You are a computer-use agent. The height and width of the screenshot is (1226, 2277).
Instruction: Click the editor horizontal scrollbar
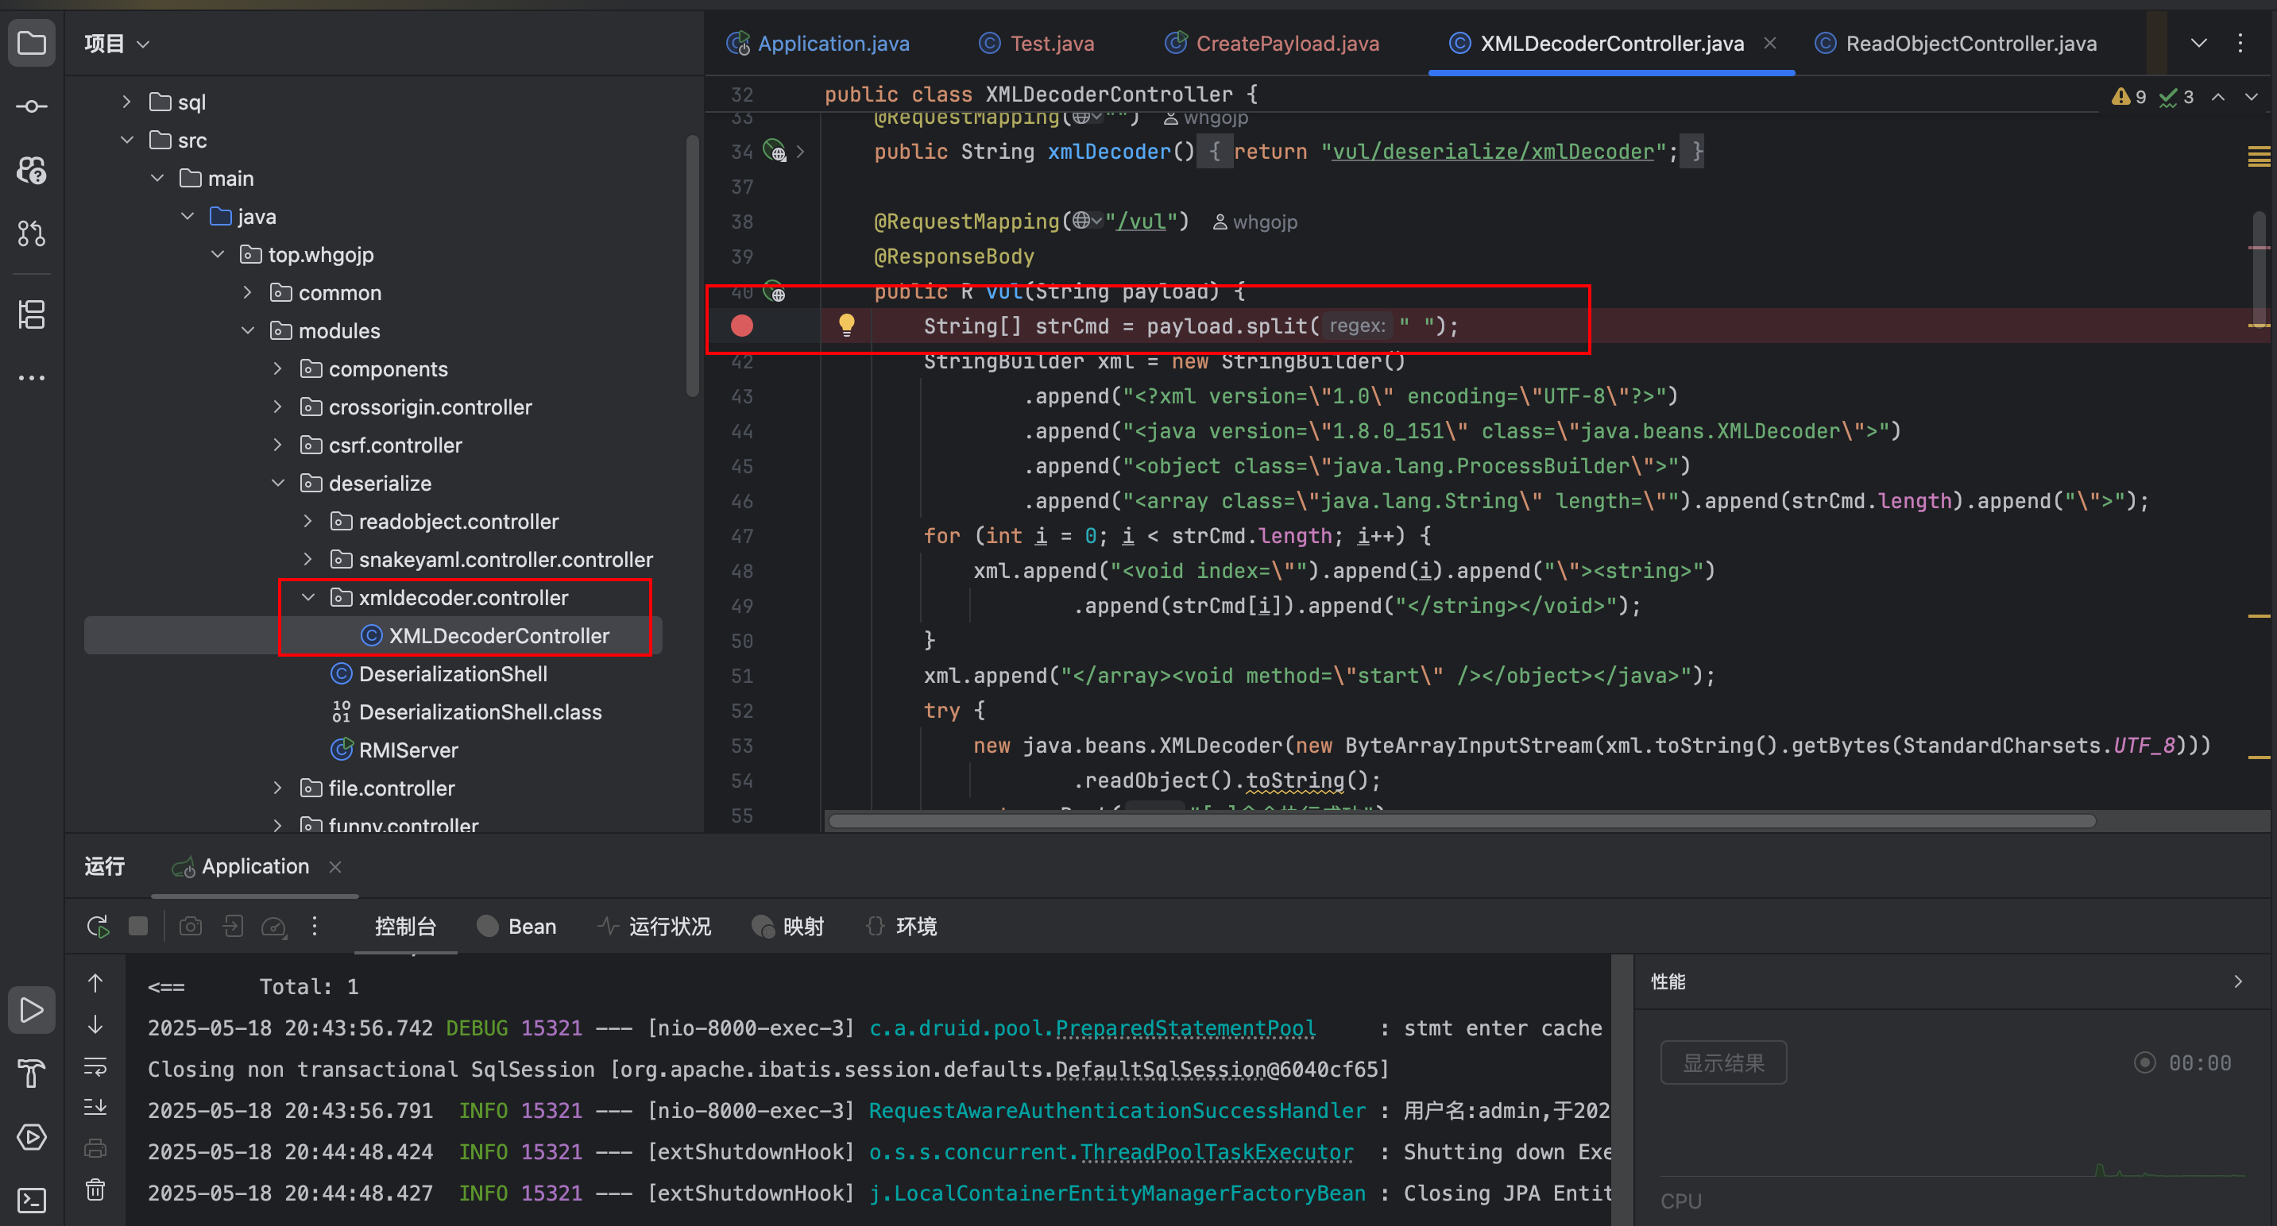click(1462, 820)
